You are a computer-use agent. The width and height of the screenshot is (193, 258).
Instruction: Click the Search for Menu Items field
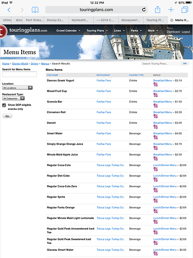point(20,74)
